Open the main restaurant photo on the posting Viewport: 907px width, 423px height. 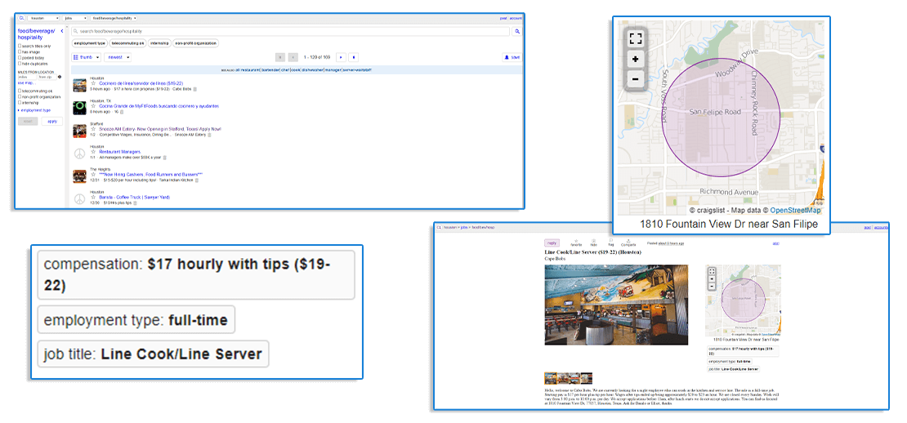pyautogui.click(x=616, y=305)
